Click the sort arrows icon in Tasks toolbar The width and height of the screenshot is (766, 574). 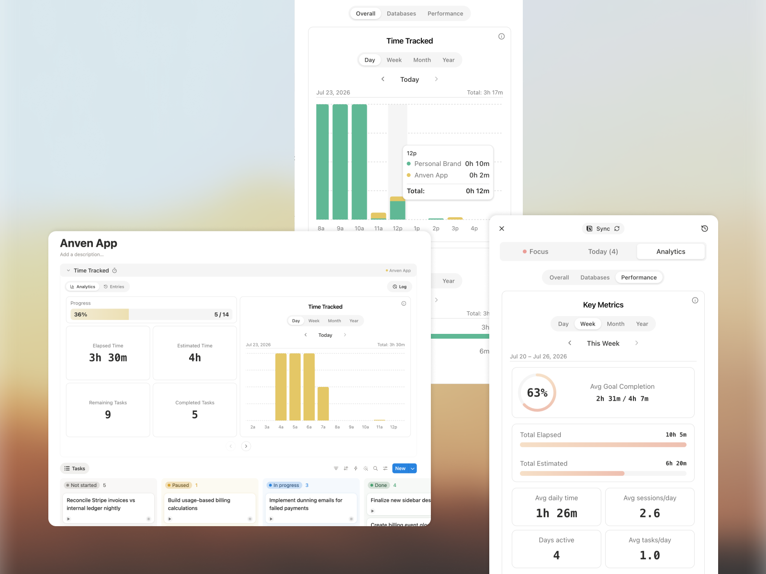coord(346,469)
